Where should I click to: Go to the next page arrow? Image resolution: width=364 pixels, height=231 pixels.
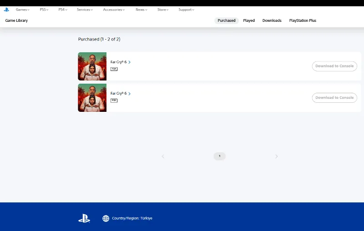click(x=276, y=156)
